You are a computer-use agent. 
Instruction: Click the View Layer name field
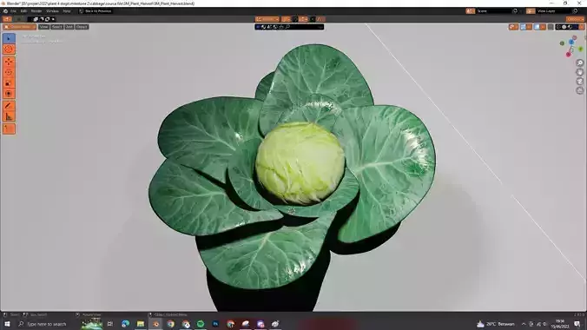[x=554, y=11]
